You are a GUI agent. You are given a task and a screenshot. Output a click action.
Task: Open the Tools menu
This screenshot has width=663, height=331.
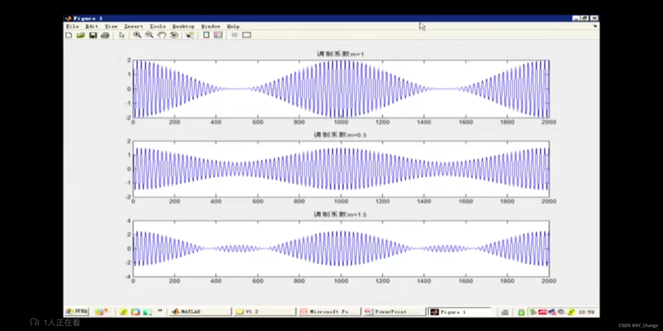pos(157,27)
